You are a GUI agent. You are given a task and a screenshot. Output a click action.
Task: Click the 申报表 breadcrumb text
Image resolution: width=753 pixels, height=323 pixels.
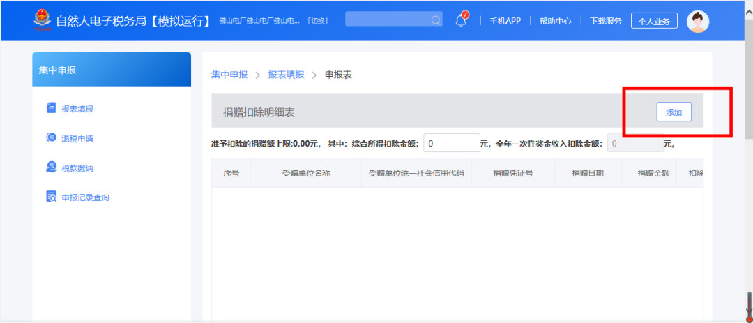[x=339, y=75]
